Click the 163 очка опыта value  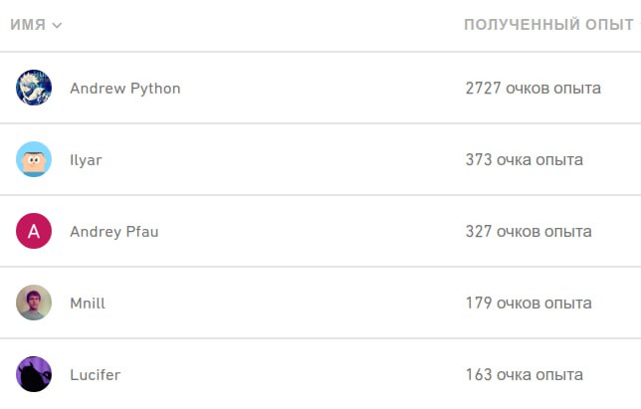tap(524, 375)
